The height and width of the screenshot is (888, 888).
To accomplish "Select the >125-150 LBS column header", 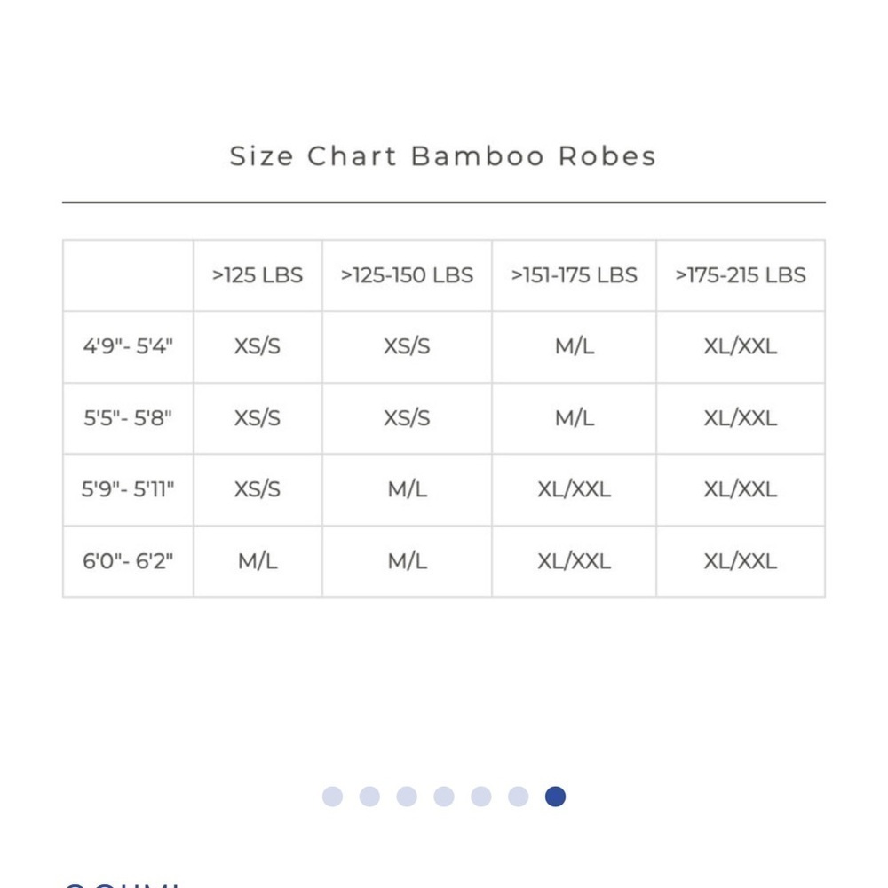I will [408, 275].
